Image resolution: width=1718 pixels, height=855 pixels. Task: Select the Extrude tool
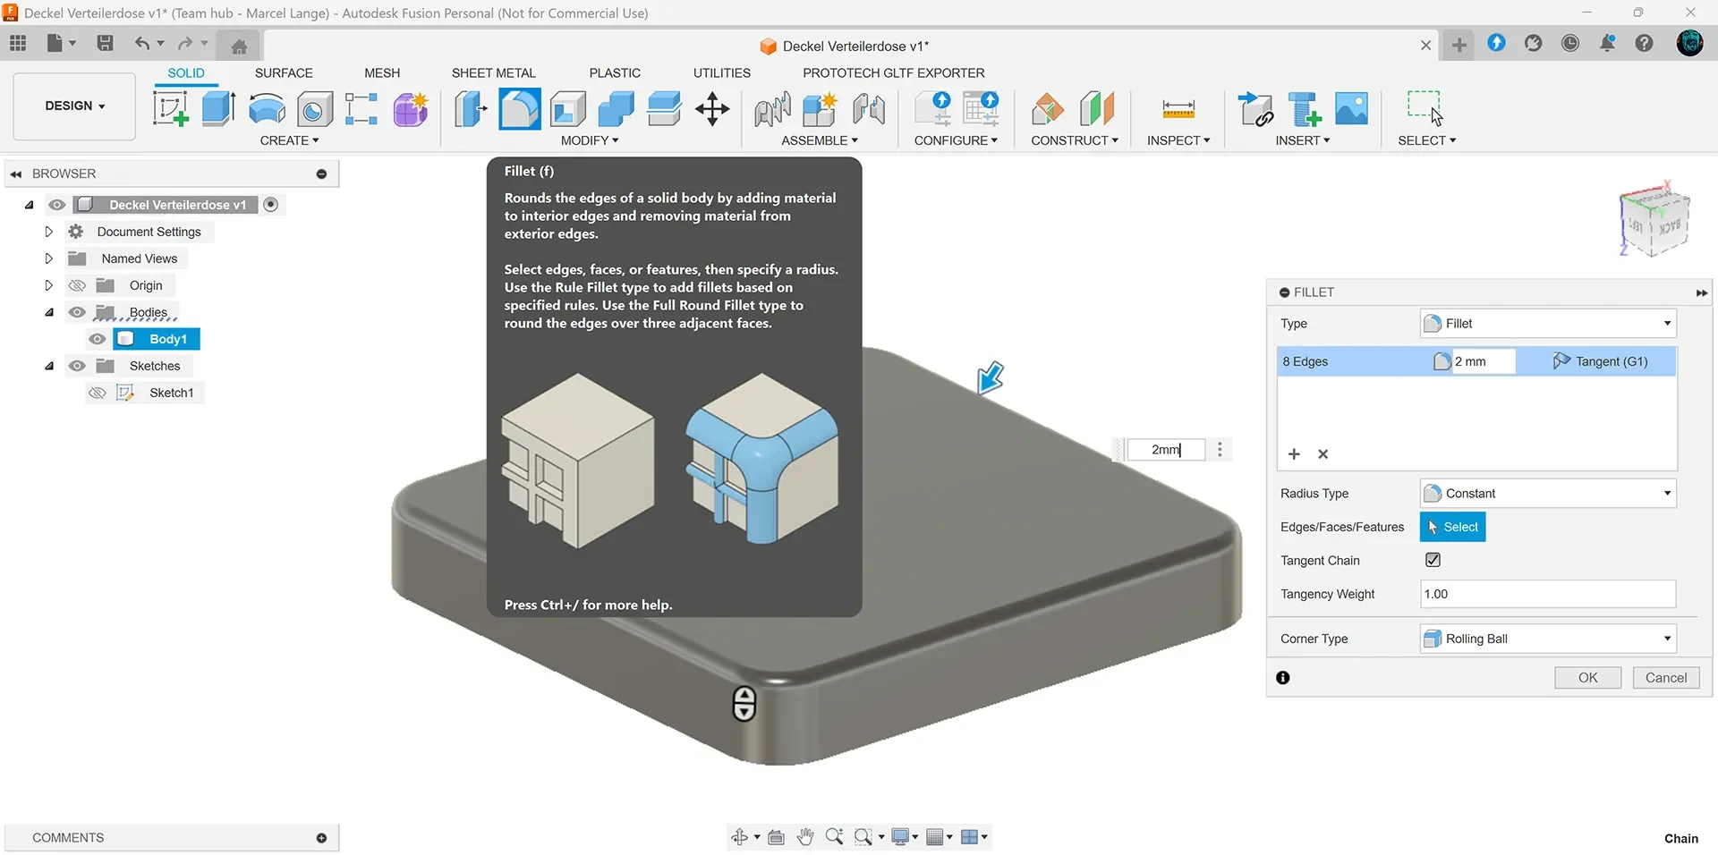click(x=218, y=109)
